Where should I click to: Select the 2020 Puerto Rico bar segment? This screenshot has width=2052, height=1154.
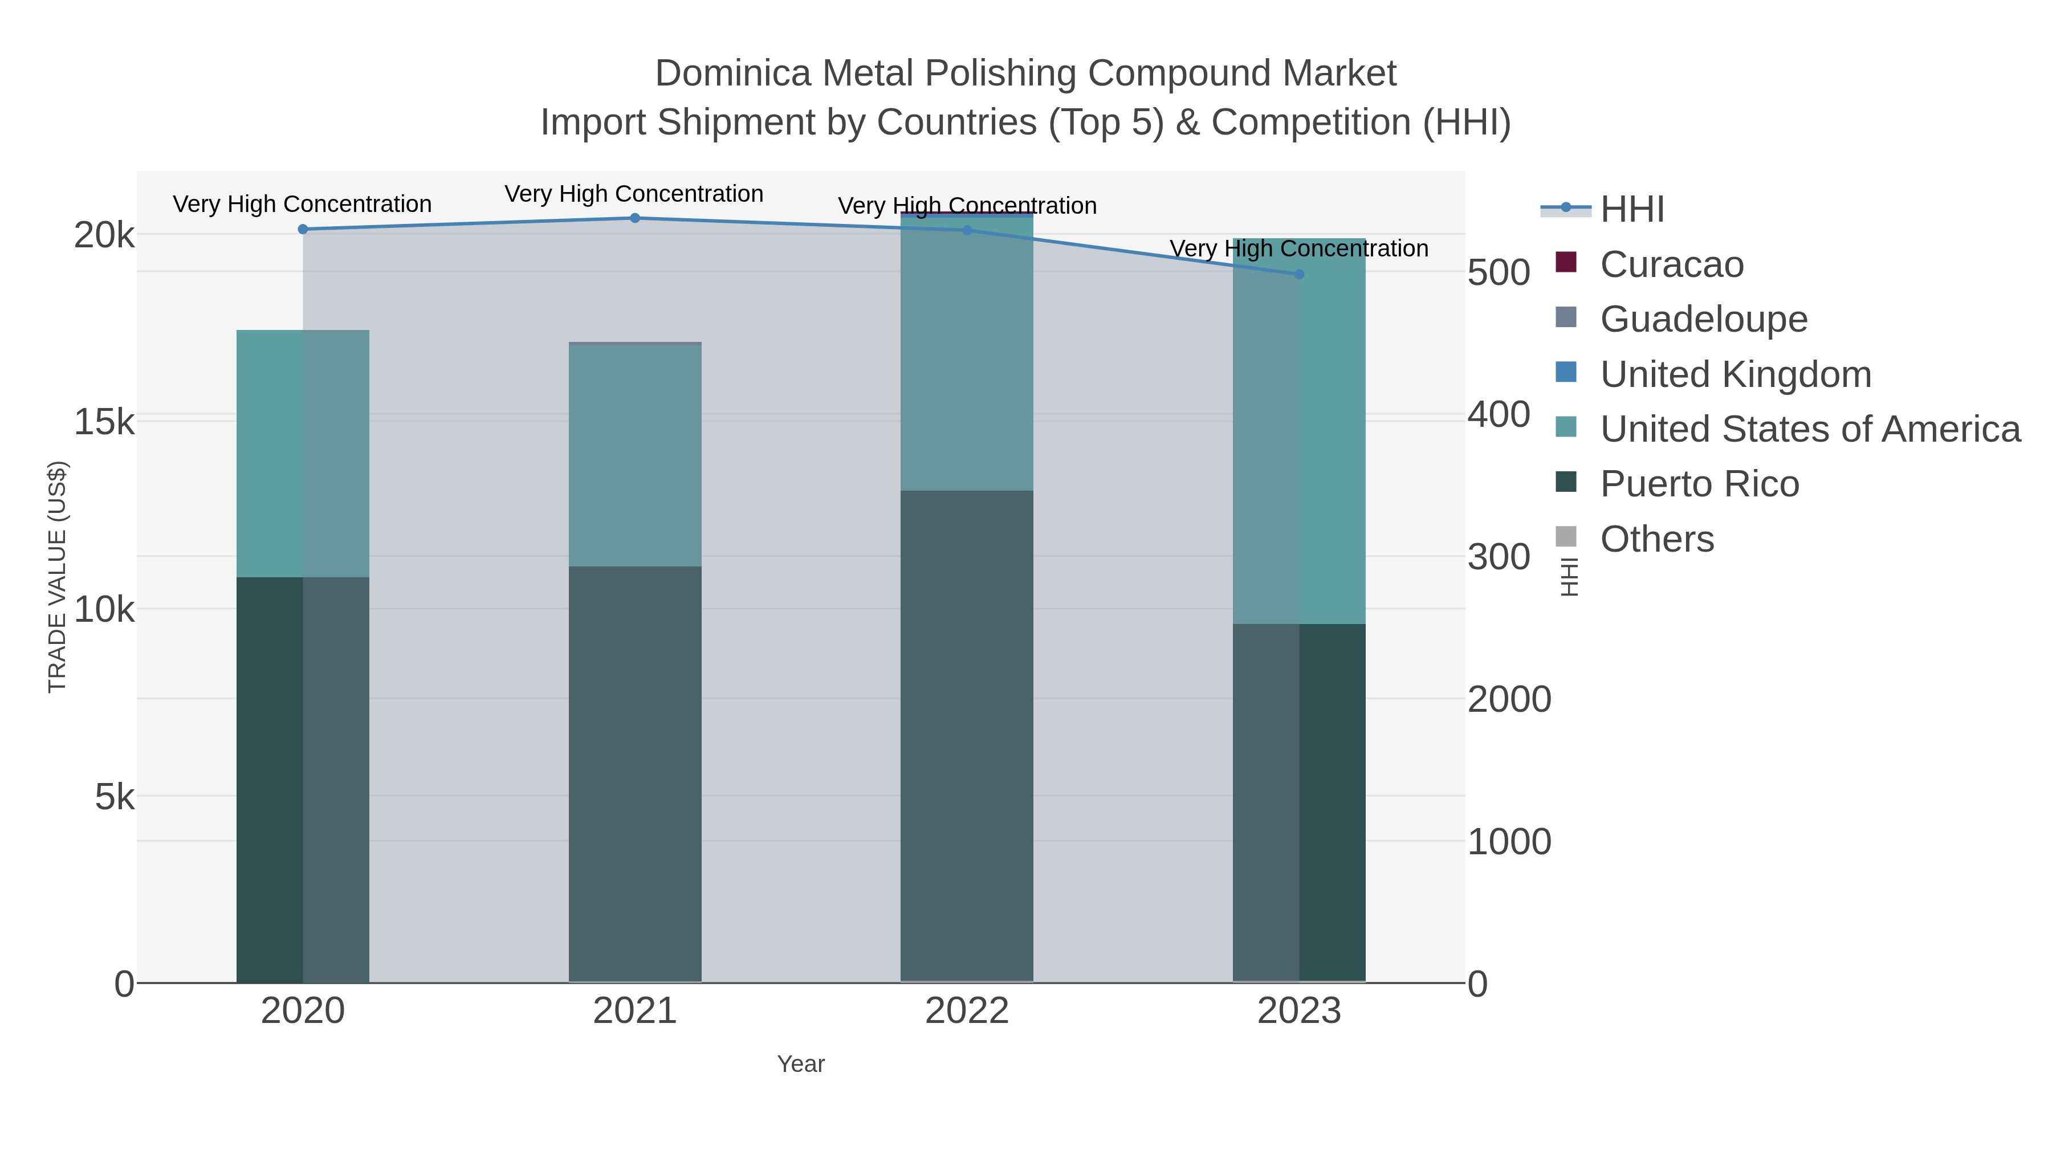click(x=303, y=780)
